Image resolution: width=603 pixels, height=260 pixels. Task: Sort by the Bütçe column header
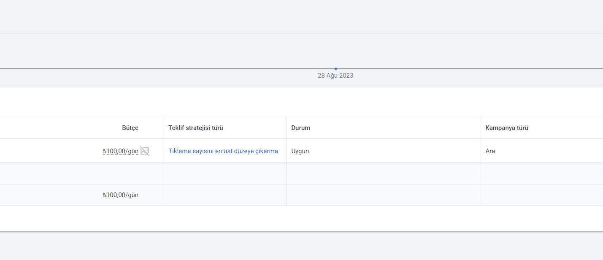(x=130, y=128)
